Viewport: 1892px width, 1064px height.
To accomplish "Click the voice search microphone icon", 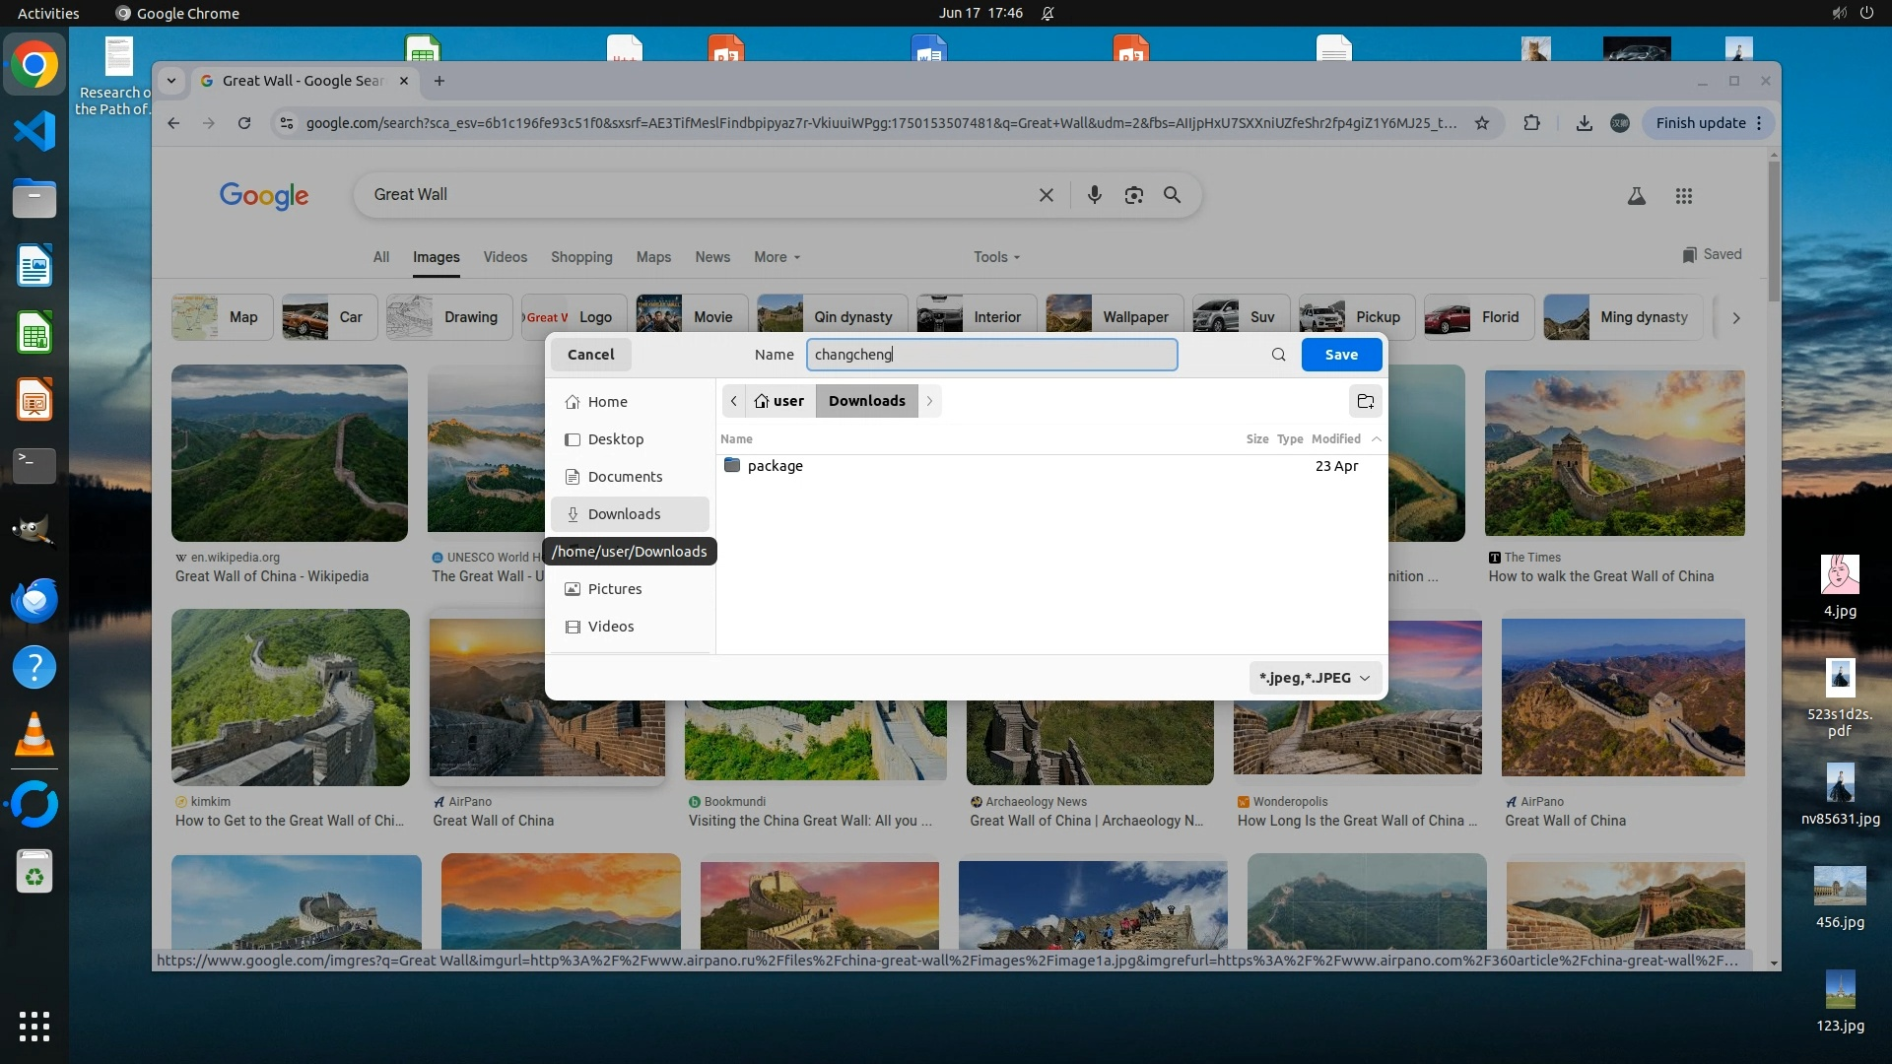I will tap(1094, 195).
